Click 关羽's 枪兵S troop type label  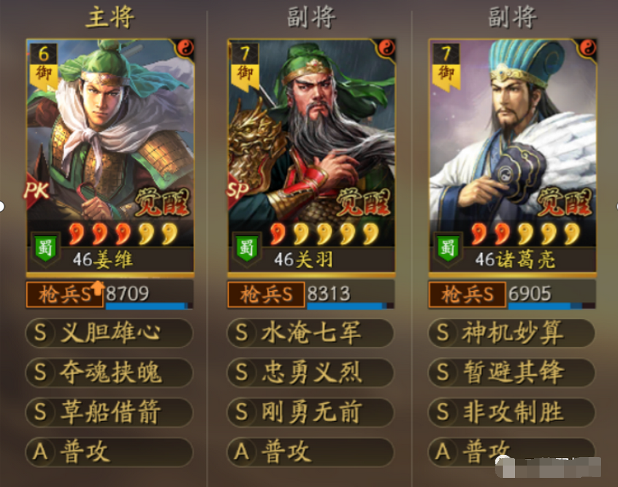[x=266, y=295]
